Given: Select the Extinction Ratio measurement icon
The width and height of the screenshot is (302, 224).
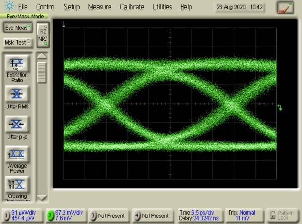Looking at the screenshot, I should coord(17,64).
